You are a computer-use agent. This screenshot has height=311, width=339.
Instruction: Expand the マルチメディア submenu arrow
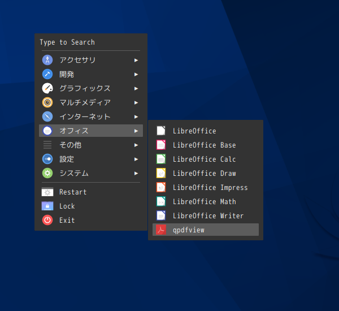click(x=136, y=102)
